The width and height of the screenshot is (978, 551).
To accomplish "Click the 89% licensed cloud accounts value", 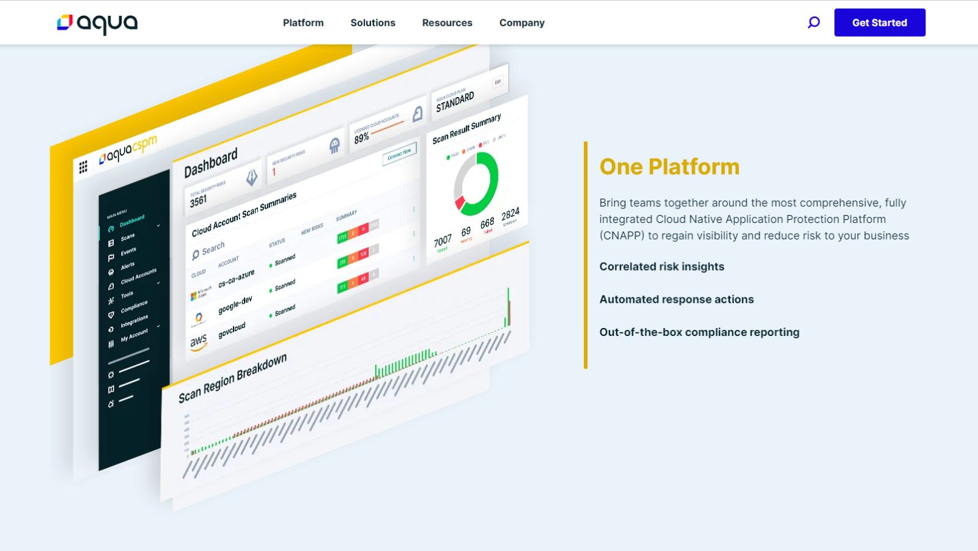I will tap(361, 138).
